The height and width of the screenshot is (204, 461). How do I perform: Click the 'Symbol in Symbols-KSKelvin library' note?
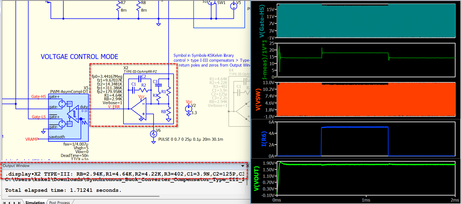point(204,55)
